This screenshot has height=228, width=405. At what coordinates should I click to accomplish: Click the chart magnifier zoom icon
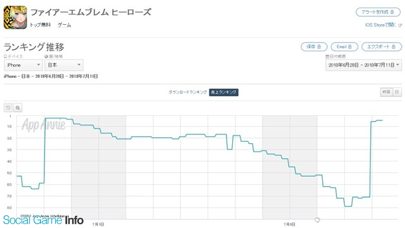pos(18,108)
